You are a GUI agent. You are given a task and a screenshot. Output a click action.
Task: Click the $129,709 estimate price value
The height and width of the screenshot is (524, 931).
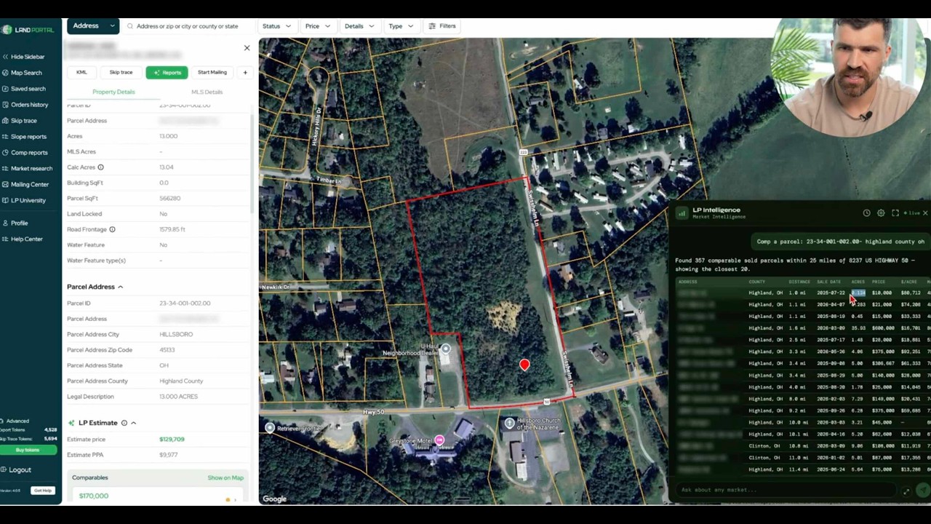coord(172,440)
